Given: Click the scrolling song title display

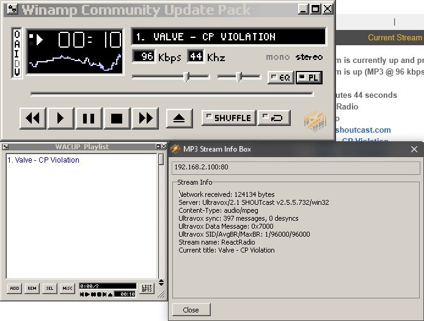Looking at the screenshot, I should pos(228,37).
